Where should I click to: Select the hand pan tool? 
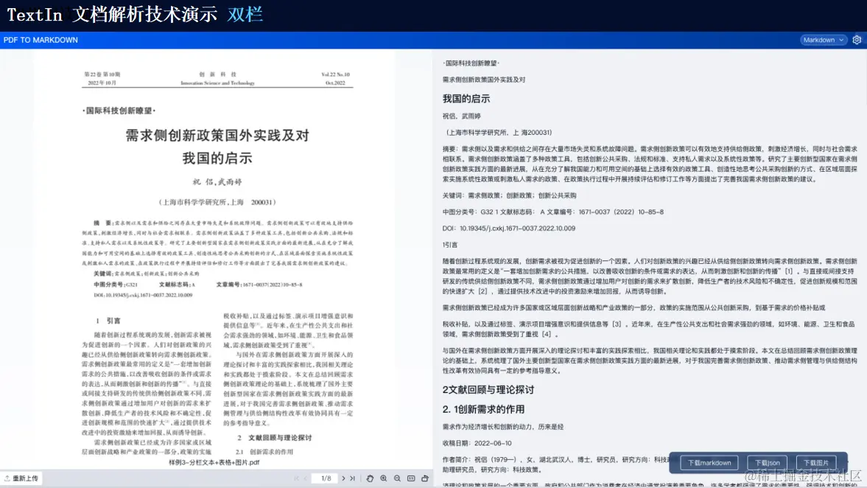(370, 478)
